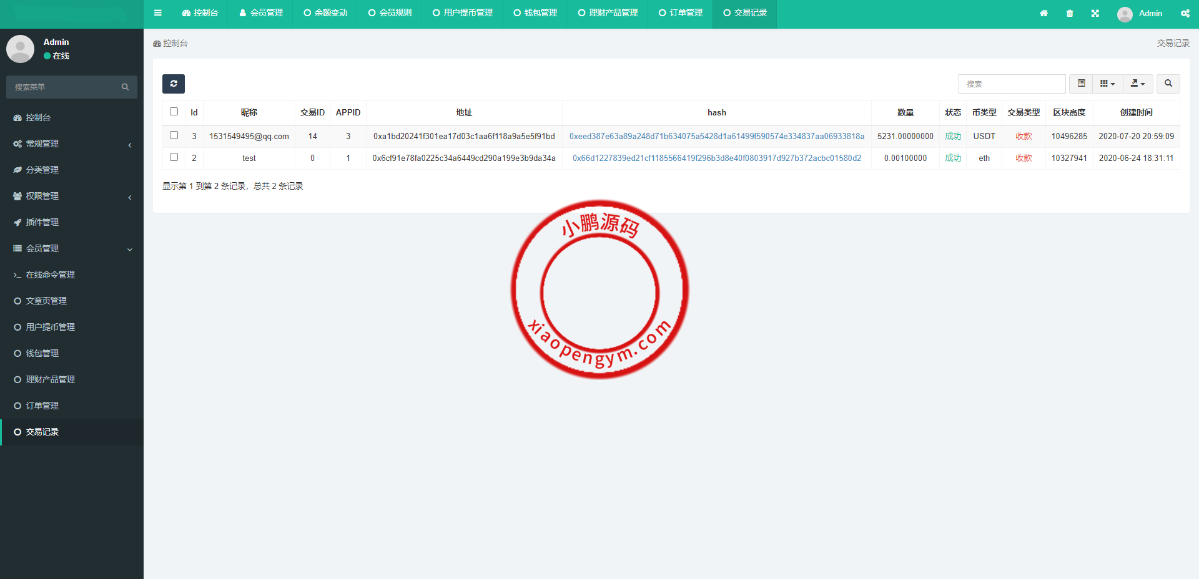This screenshot has height=579, width=1199.
Task: Select the checkbox for row Id 3
Action: click(174, 135)
